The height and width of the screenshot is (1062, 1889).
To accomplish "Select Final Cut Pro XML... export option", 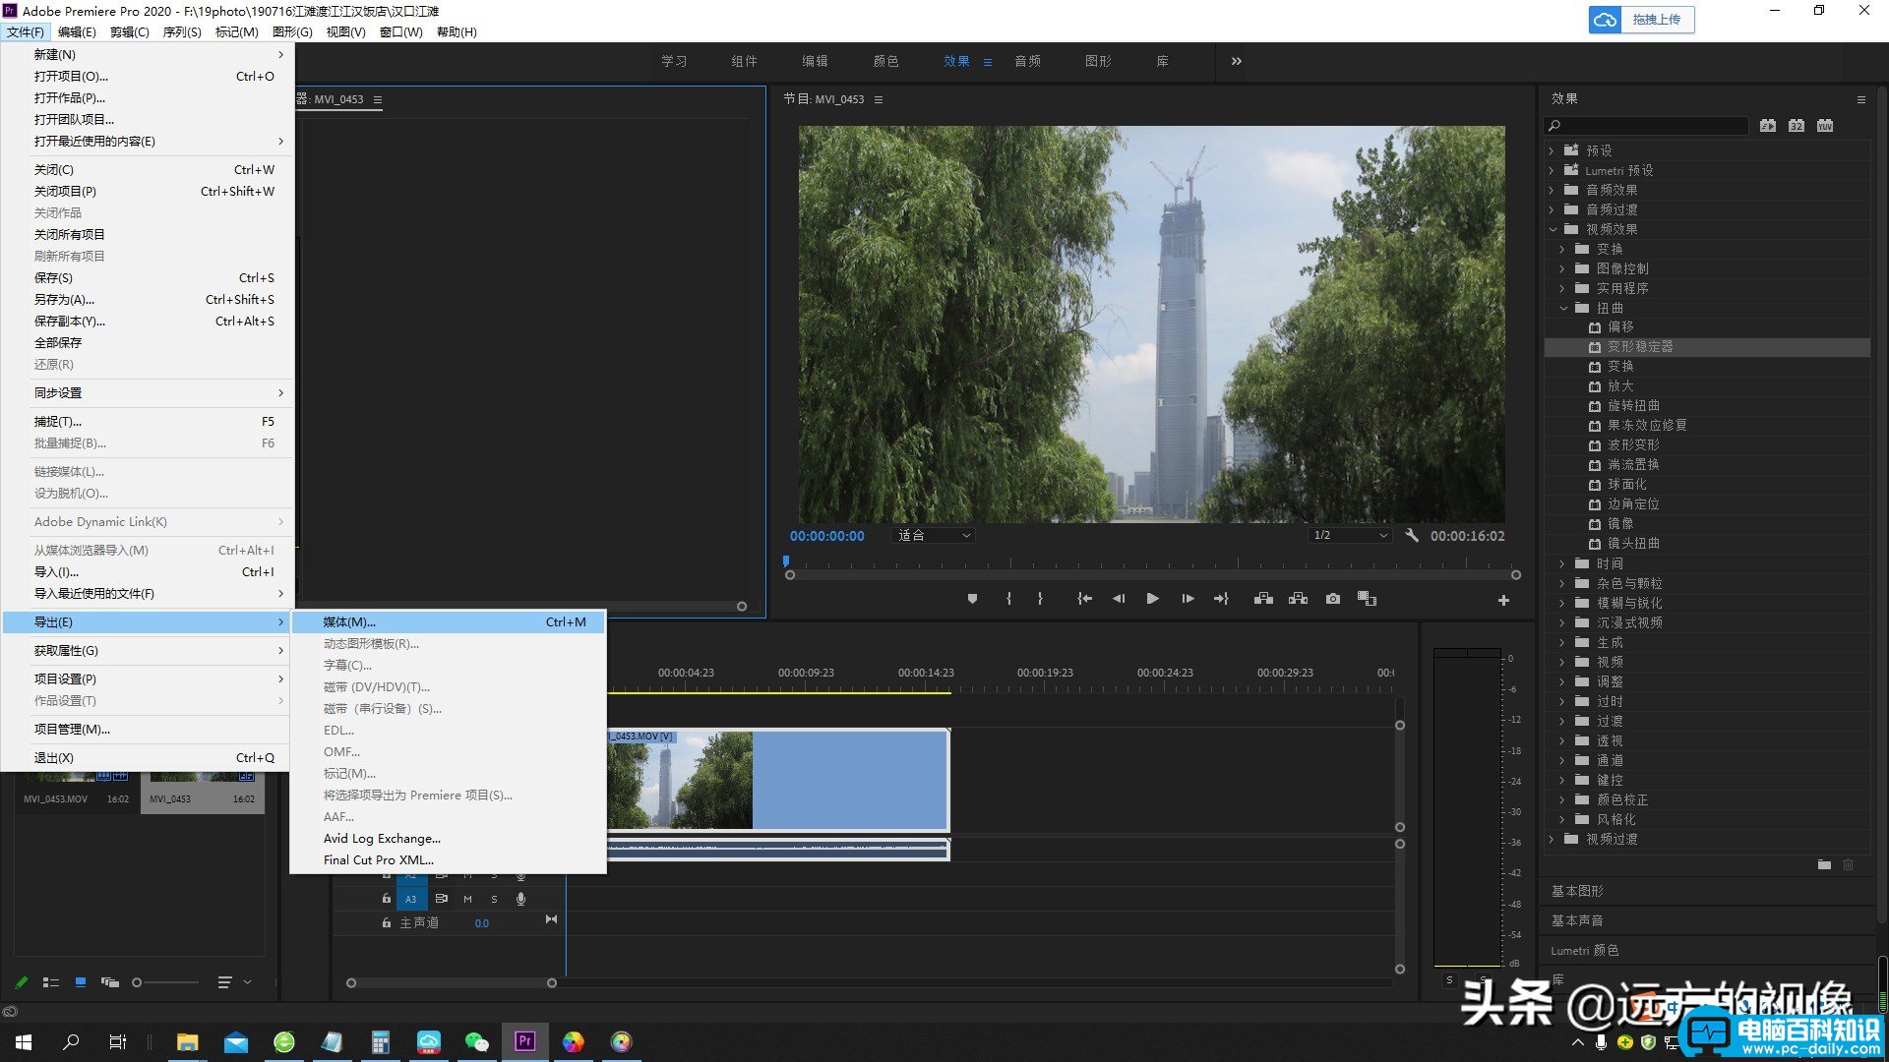I will pyautogui.click(x=449, y=860).
